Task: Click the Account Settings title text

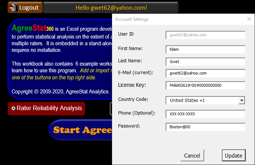Action: [132, 19]
